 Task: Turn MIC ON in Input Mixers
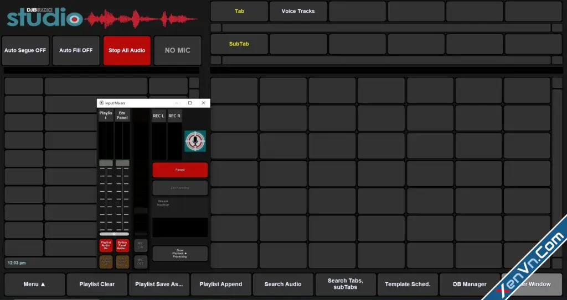pos(141,245)
